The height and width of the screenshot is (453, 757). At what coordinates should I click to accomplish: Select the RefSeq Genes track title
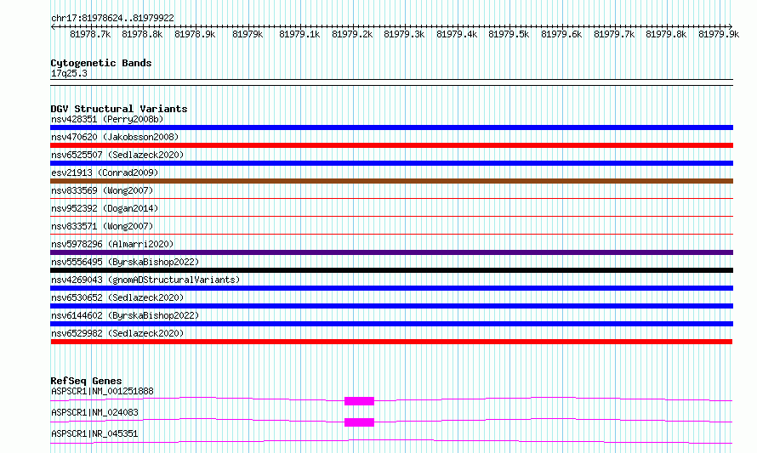click(x=86, y=381)
